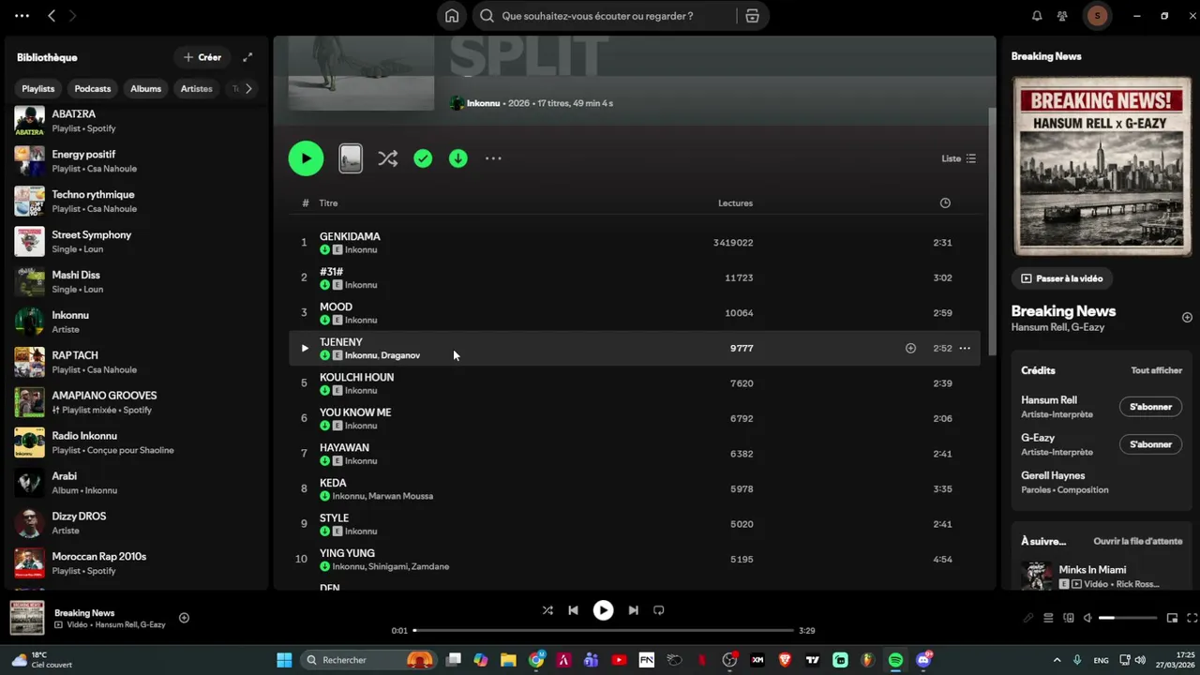Open AMAPIANO GROOVES playlist
Screen dimensions: 1200x675
click(136, 402)
